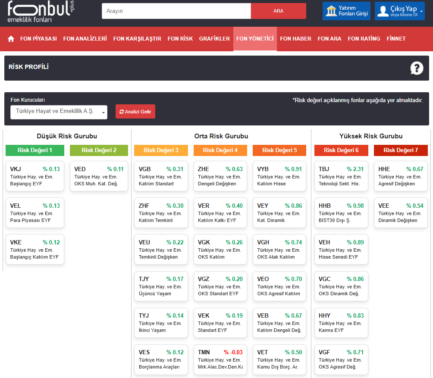This screenshot has height=378, width=433.
Task: Select the Risk Değeri 3 header
Action: (x=161, y=150)
